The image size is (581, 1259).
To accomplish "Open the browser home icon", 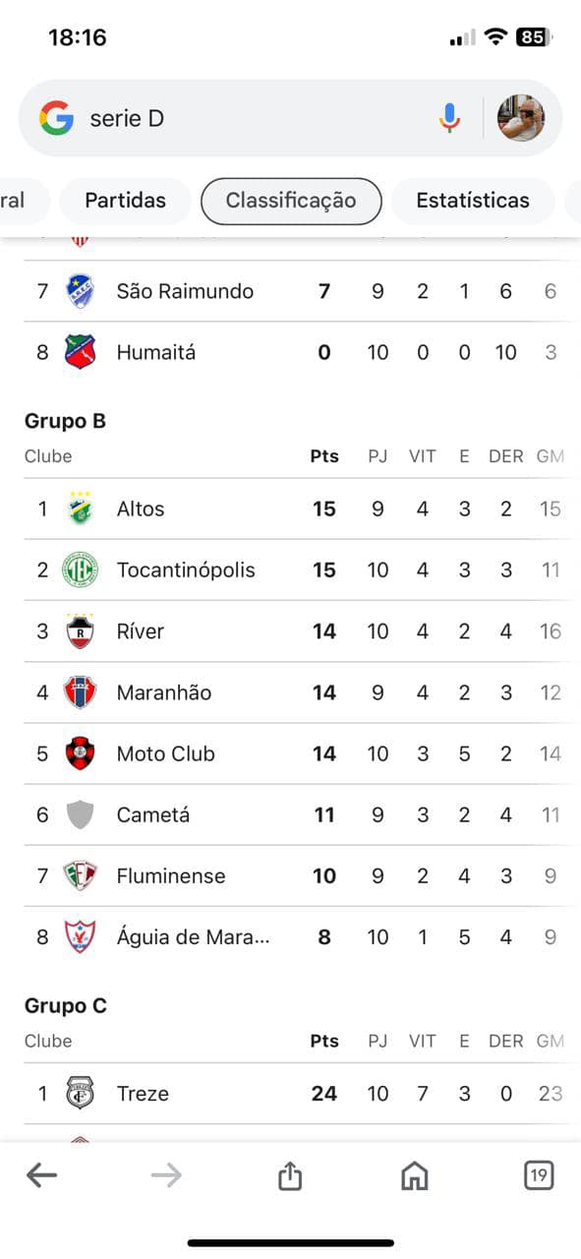I will (415, 1174).
